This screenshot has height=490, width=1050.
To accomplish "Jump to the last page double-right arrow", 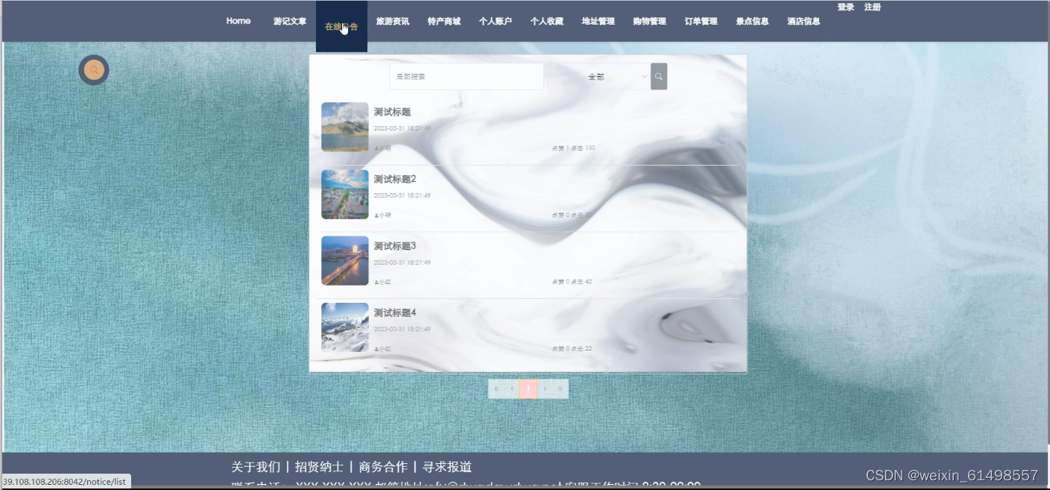I will point(560,389).
